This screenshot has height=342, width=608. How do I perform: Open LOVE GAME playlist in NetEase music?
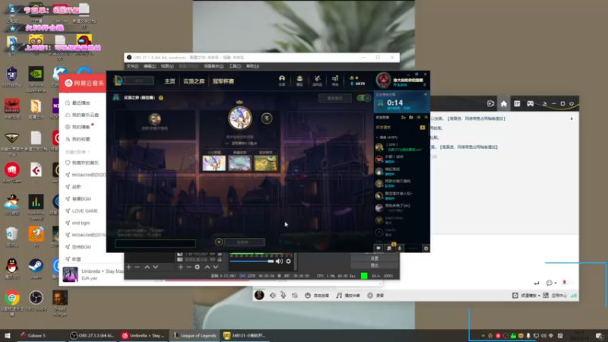click(84, 211)
